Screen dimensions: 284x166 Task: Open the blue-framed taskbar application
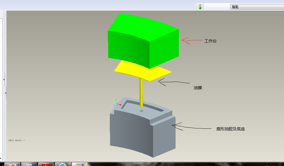[29, 164]
